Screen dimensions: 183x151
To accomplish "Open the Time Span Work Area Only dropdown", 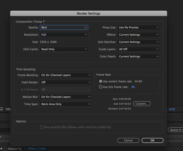I will click(66, 104).
